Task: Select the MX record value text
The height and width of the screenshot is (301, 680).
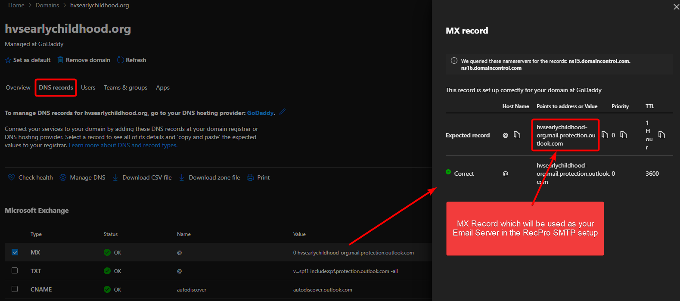Action: click(x=354, y=253)
